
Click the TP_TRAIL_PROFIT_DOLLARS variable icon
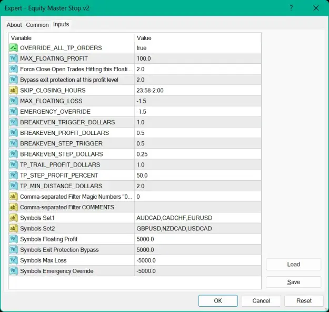(14, 164)
